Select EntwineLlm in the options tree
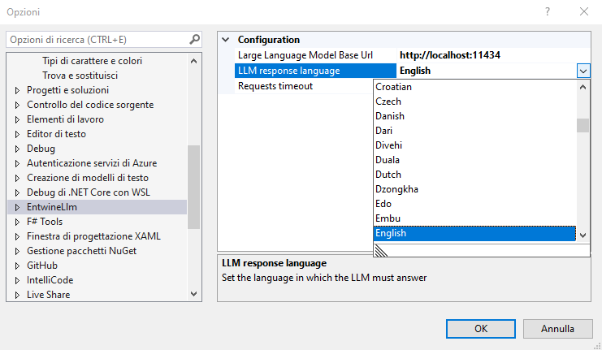 pyautogui.click(x=52, y=207)
